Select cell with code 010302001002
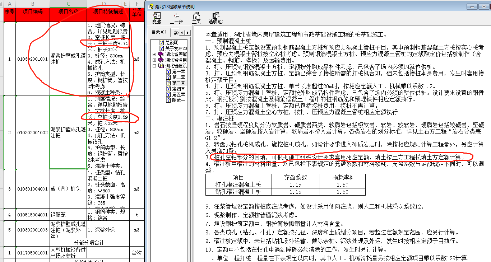 tap(33, 132)
